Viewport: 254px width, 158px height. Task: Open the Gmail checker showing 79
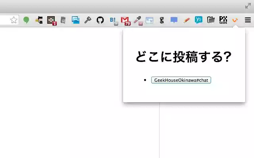[x=125, y=21]
